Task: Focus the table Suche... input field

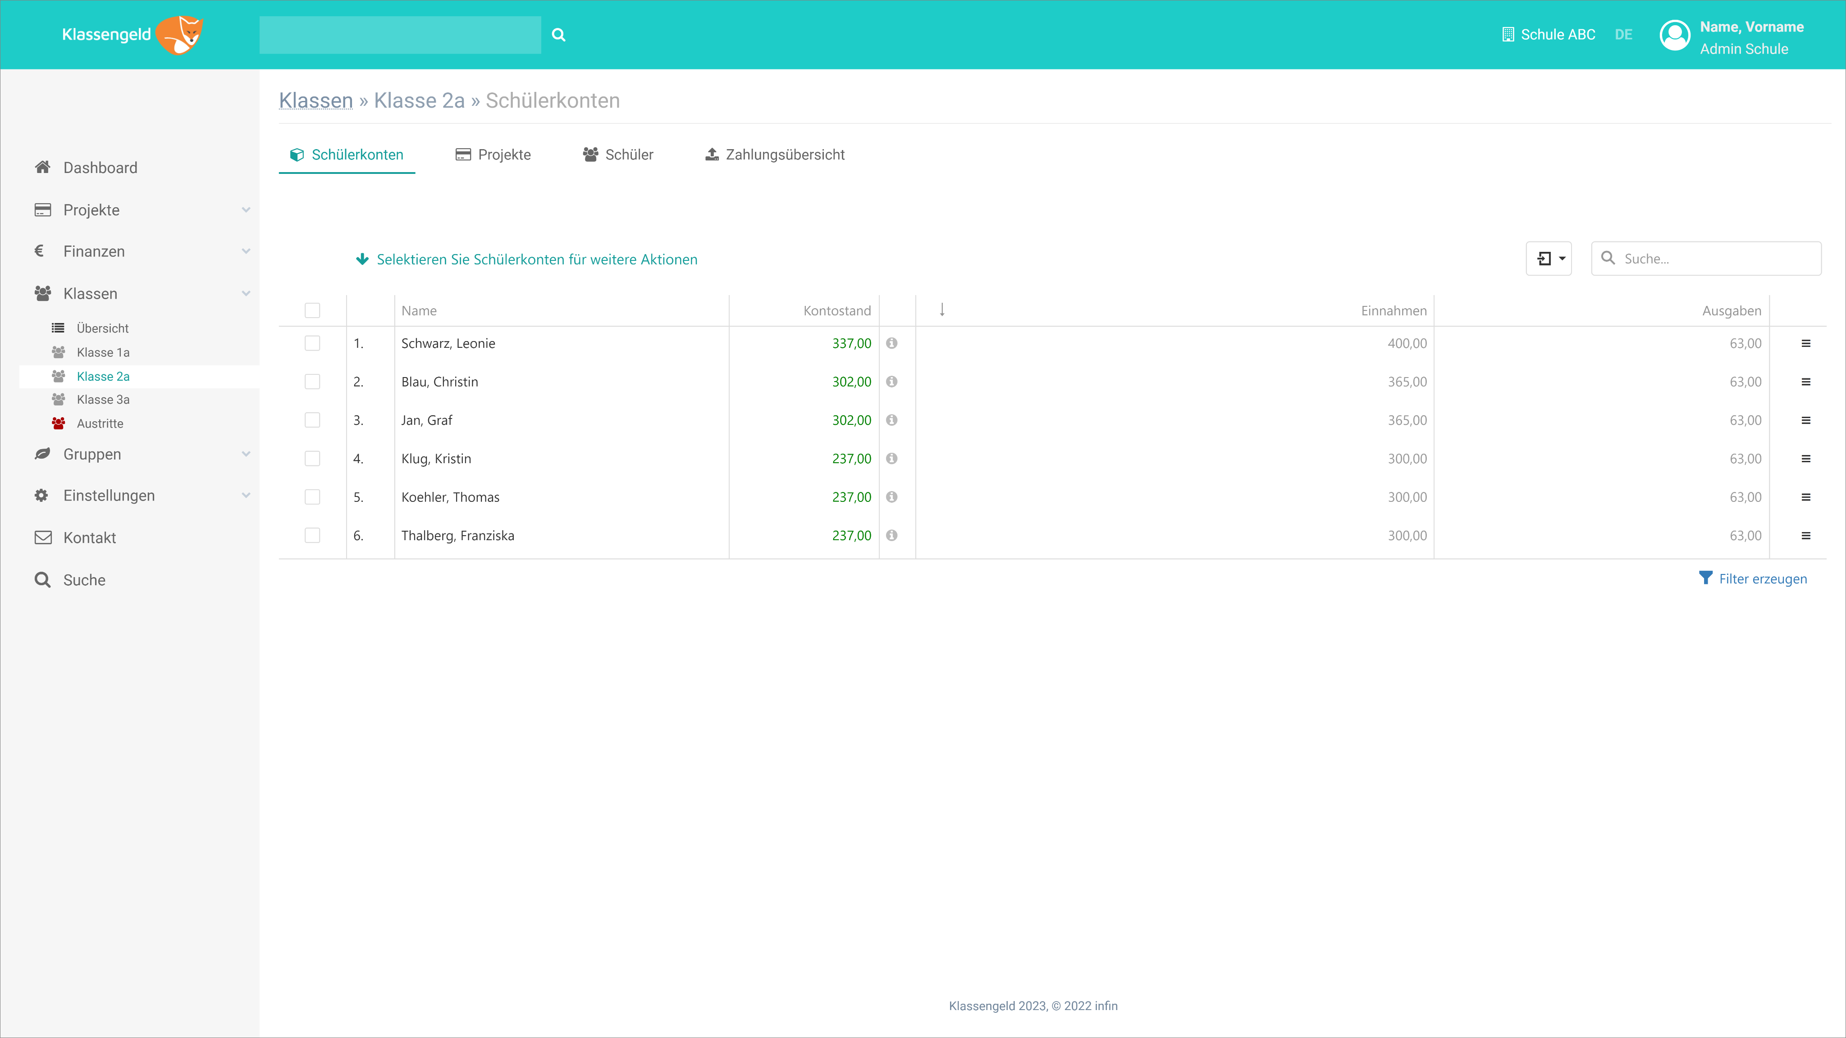Action: coord(1706,259)
